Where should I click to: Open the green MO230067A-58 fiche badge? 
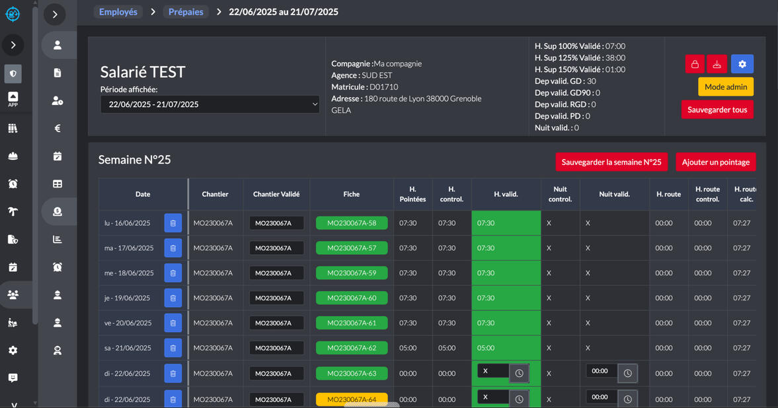pyautogui.click(x=352, y=223)
